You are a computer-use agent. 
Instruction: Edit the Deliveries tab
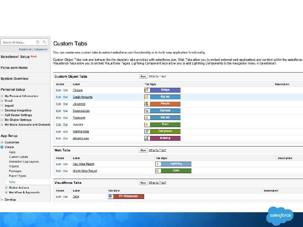[x=59, y=104]
